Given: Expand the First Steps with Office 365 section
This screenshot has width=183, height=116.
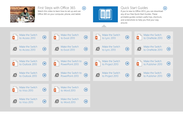Looking at the screenshot, I should click(x=84, y=8).
